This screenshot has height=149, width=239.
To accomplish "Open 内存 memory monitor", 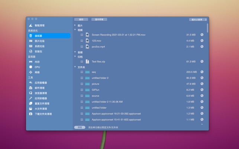I will 37,62.
